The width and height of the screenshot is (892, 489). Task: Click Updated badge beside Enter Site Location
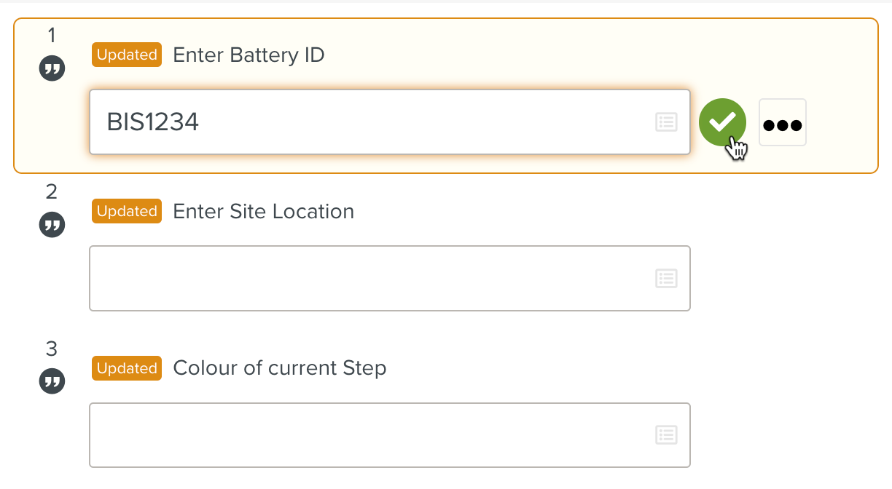click(x=127, y=211)
